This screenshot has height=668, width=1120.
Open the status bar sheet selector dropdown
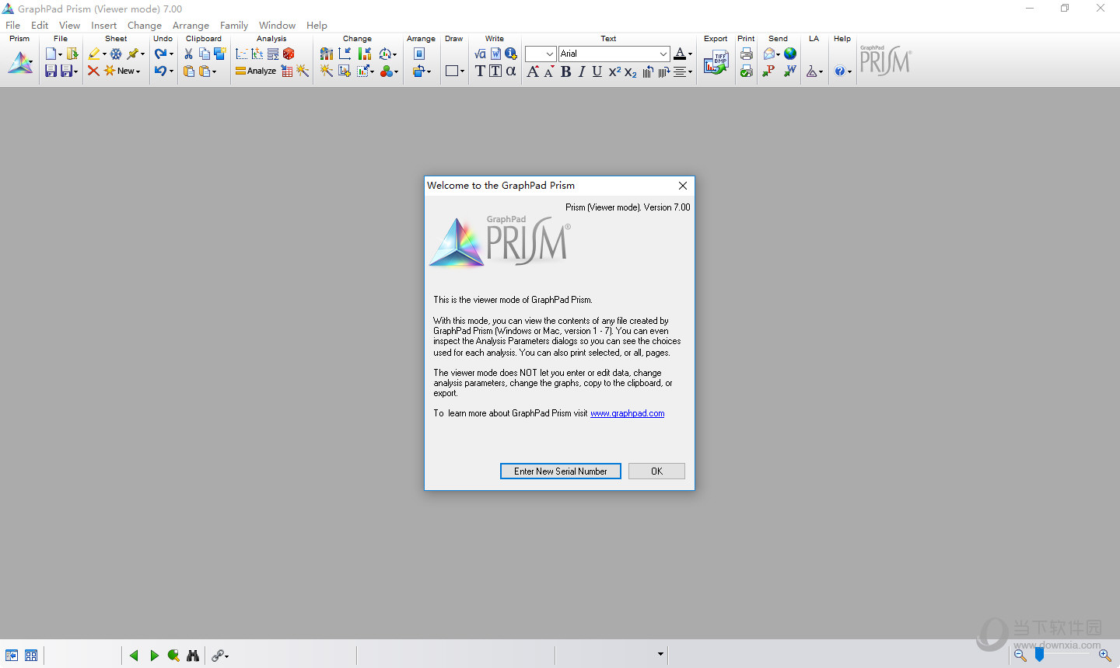click(x=660, y=654)
